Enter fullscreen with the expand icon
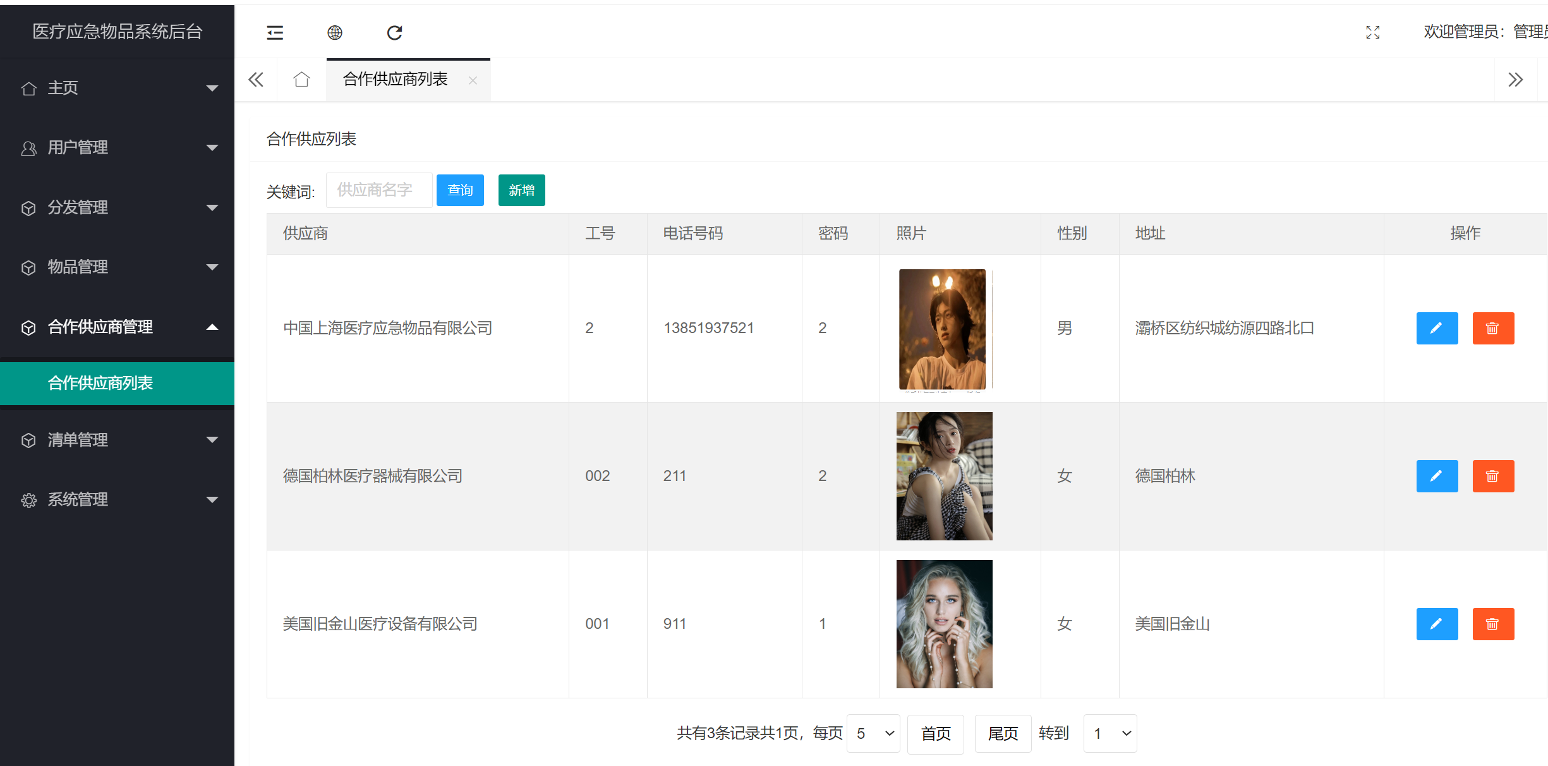Viewport: 1548px width, 766px height. 1372,32
